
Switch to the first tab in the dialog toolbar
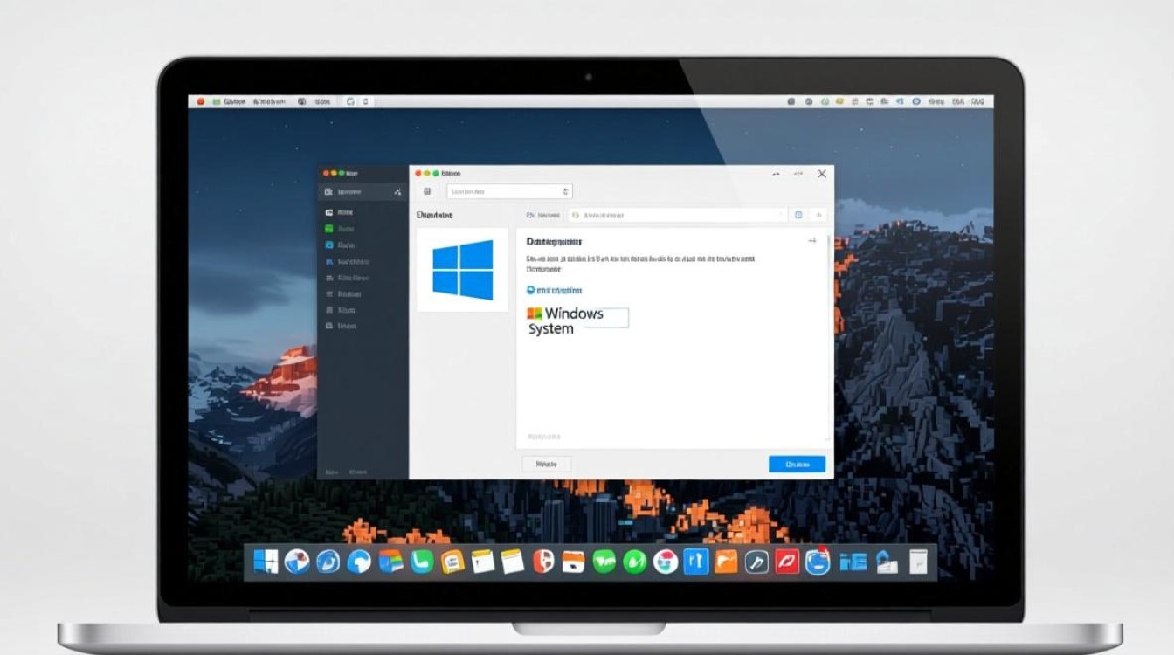point(543,215)
